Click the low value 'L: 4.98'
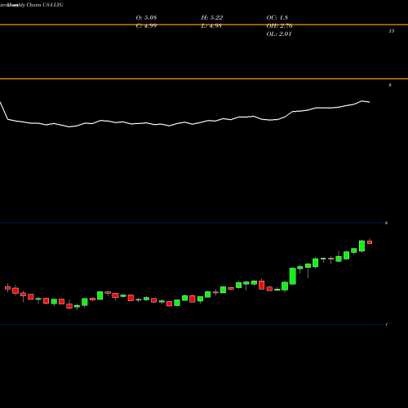 [x=211, y=26]
